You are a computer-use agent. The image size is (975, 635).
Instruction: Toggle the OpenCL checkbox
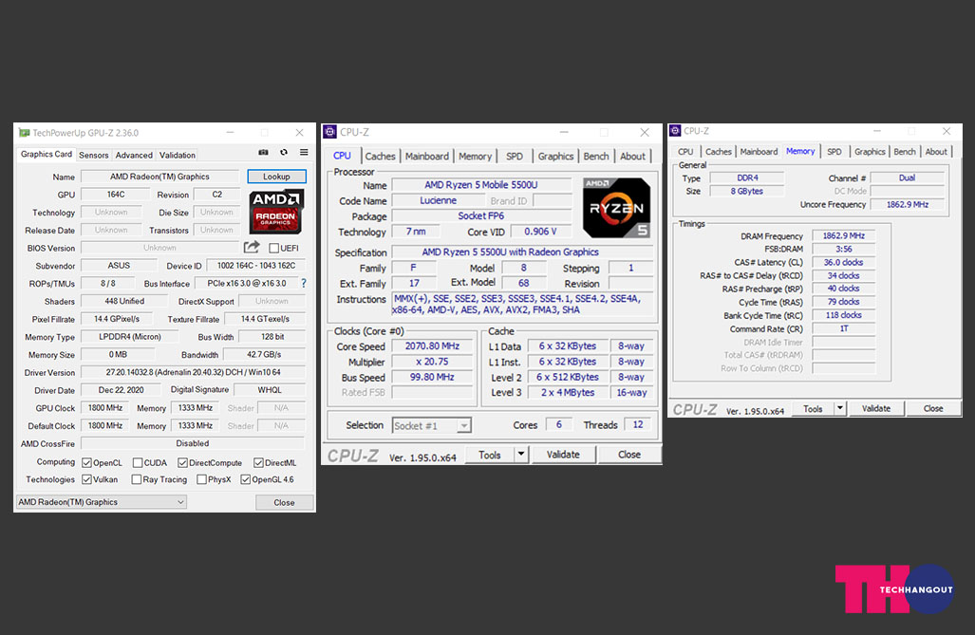tap(87, 462)
